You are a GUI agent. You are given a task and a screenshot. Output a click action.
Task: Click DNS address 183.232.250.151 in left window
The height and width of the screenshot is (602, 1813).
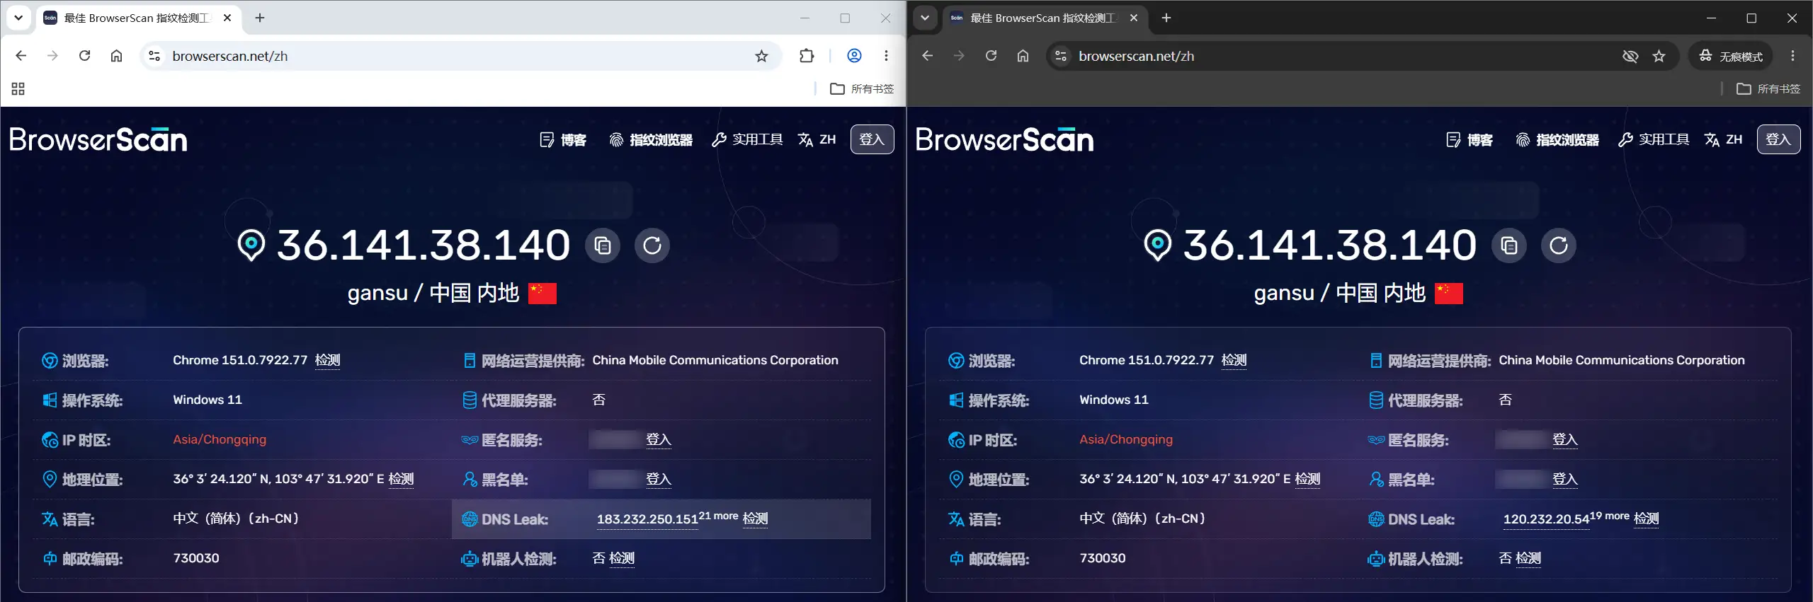(x=647, y=519)
